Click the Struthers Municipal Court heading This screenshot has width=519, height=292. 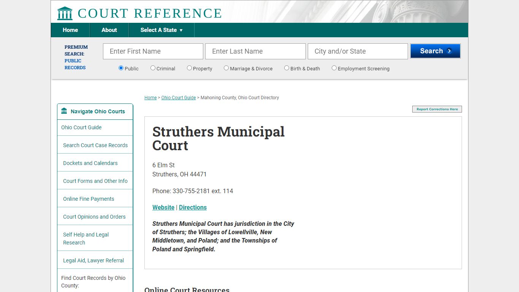coord(218,138)
